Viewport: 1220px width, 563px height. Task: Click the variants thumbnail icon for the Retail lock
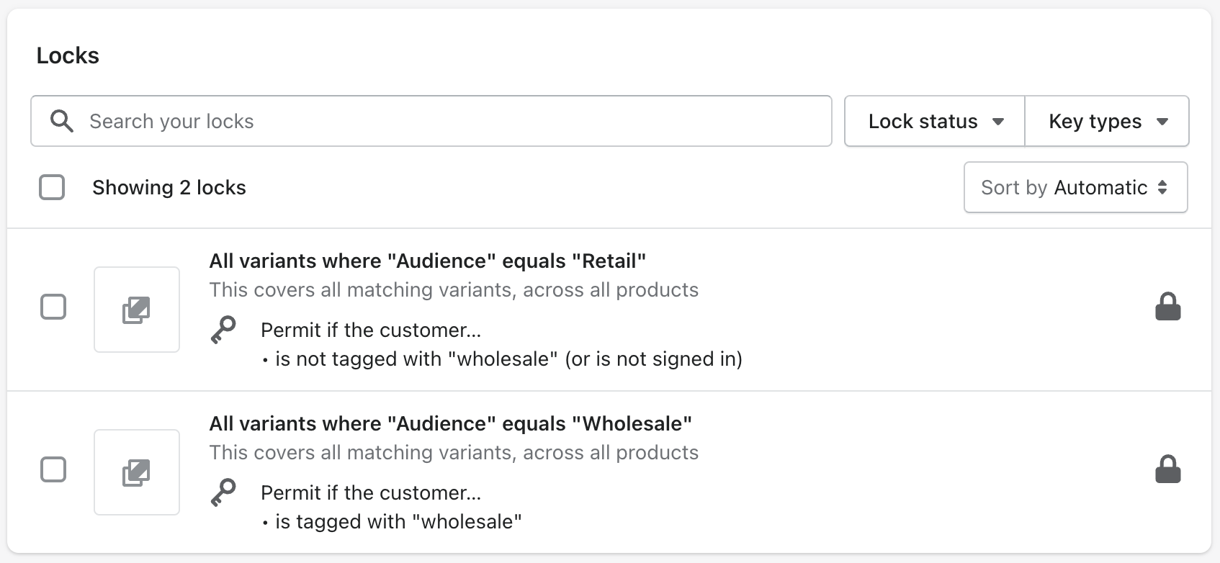(x=136, y=310)
